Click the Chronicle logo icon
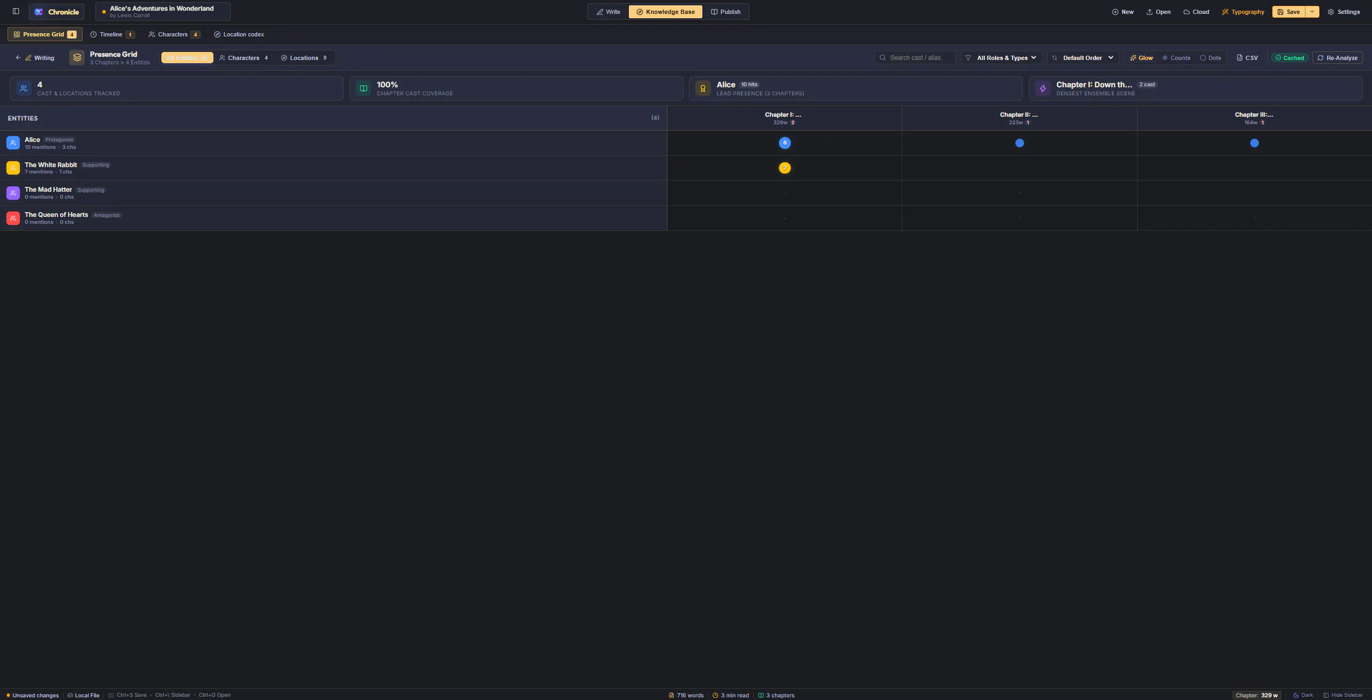This screenshot has height=700, width=1372. [39, 12]
